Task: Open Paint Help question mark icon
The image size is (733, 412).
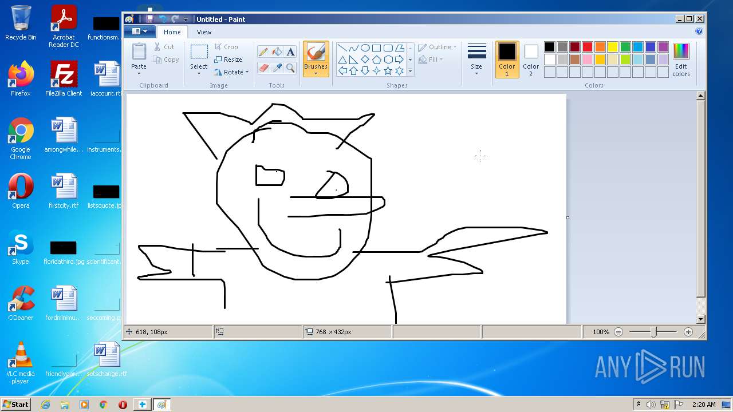Action: pyautogui.click(x=699, y=31)
